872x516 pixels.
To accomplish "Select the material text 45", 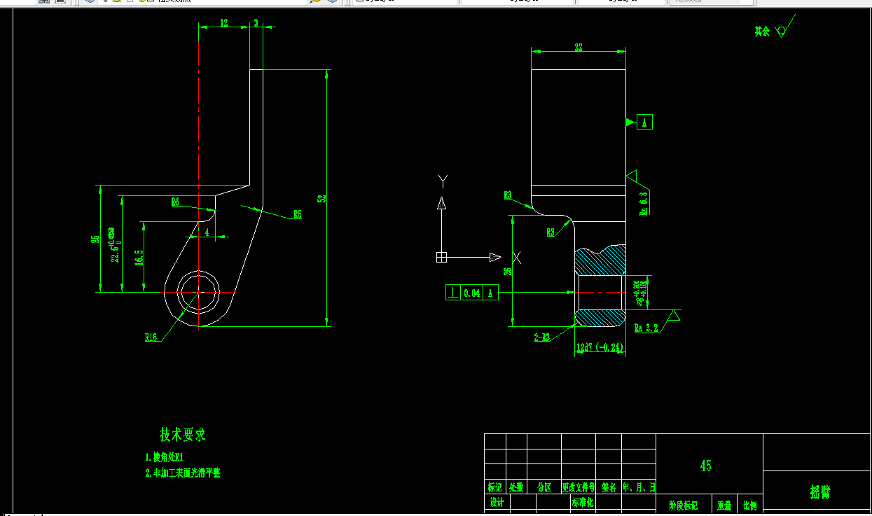I will [x=706, y=466].
